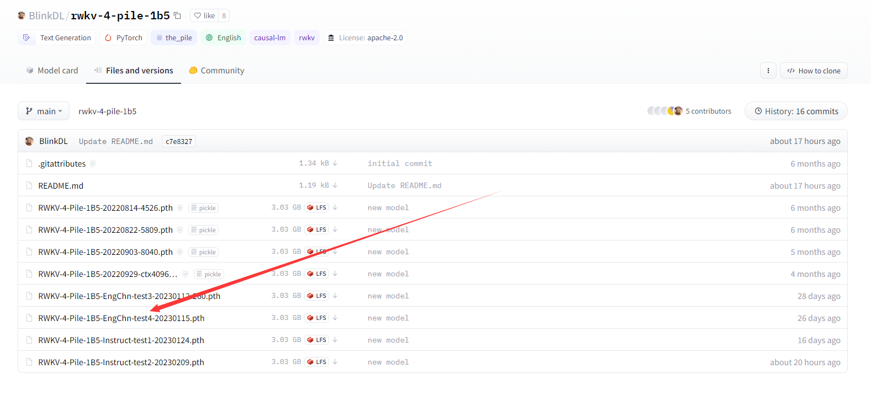The height and width of the screenshot is (406, 871).
Task: Select rwkv tag
Action: 307,38
